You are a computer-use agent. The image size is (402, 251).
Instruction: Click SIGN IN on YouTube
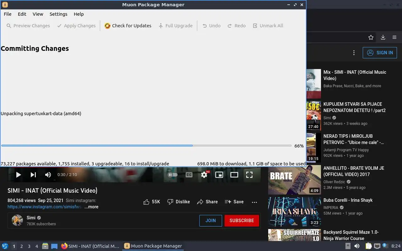[380, 53]
